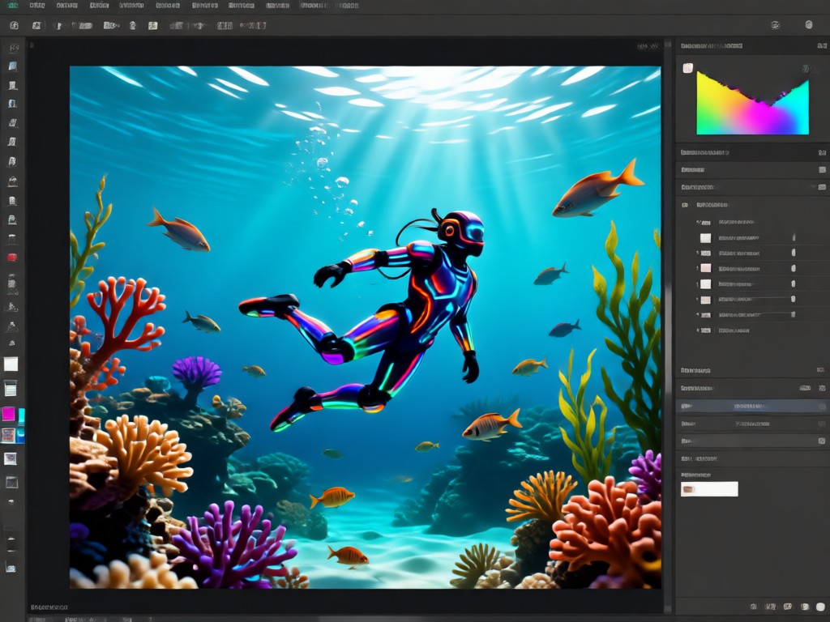Screen dimensions: 830x622
Task: Click the rainbow histogram graph
Action: pyautogui.click(x=752, y=103)
